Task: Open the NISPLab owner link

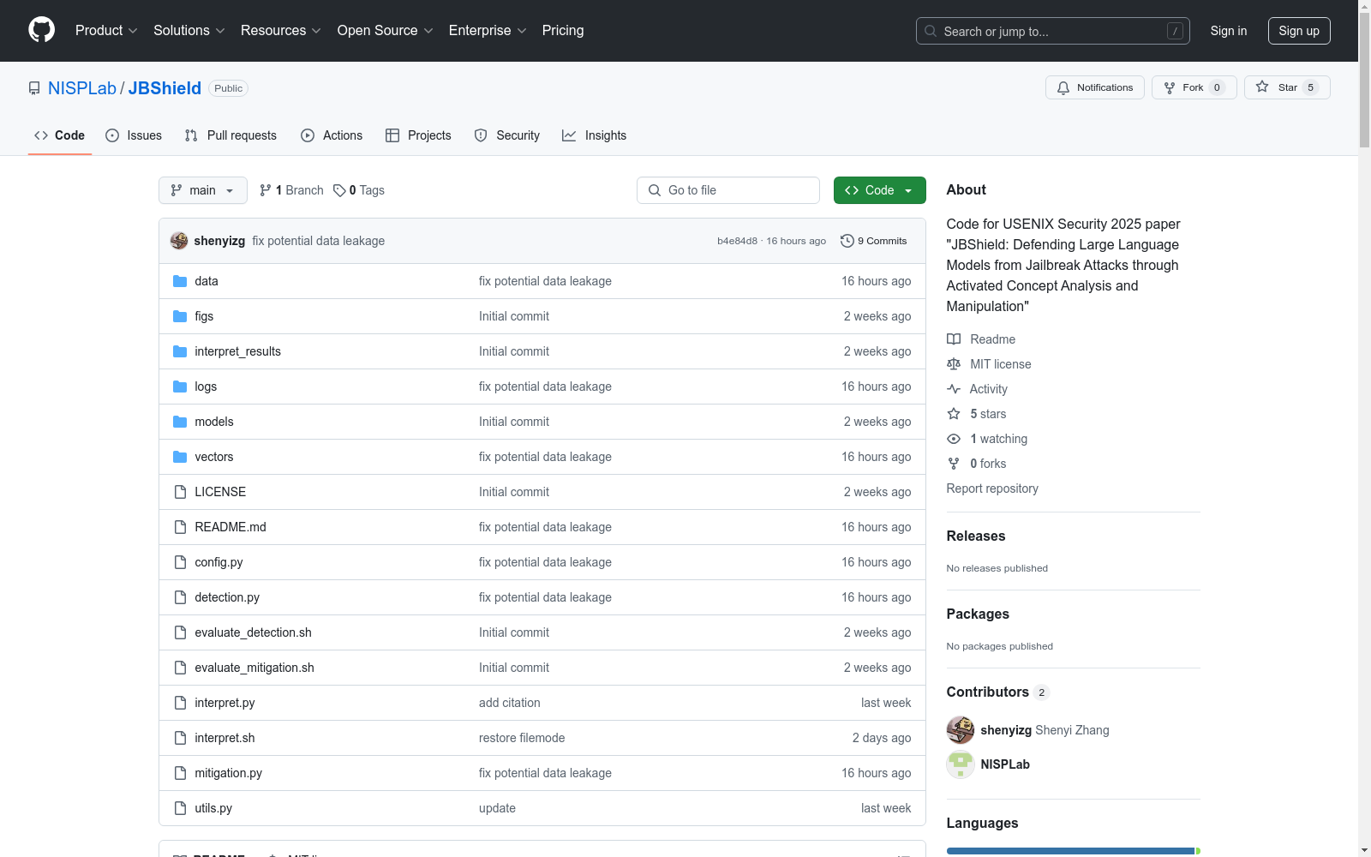Action: pyautogui.click(x=82, y=88)
